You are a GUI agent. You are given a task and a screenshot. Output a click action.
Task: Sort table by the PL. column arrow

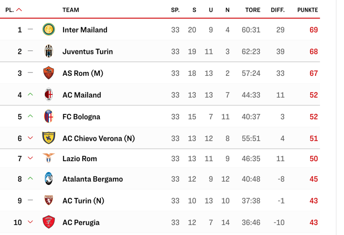[x=19, y=10]
